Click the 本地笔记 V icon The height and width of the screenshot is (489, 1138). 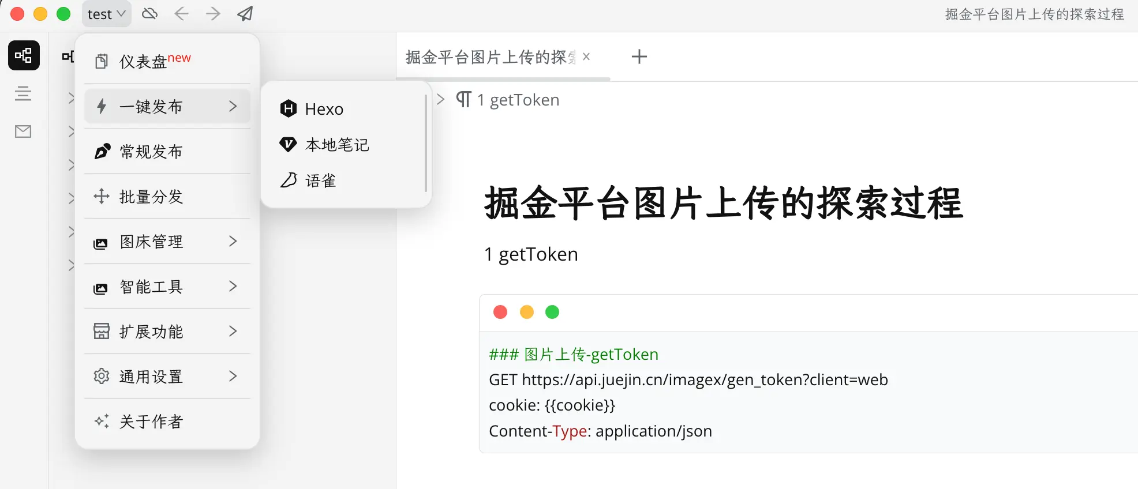point(288,144)
